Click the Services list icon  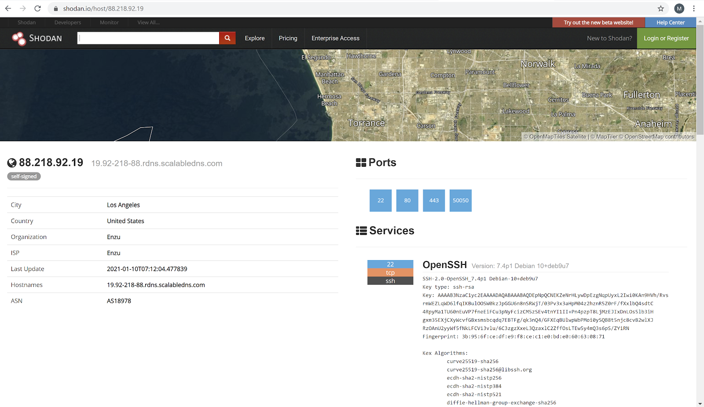coord(361,231)
